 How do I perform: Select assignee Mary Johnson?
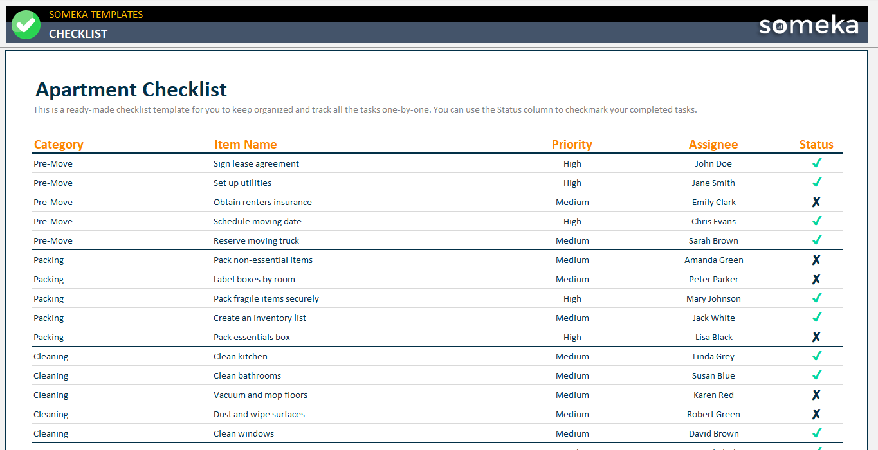pyautogui.click(x=713, y=298)
